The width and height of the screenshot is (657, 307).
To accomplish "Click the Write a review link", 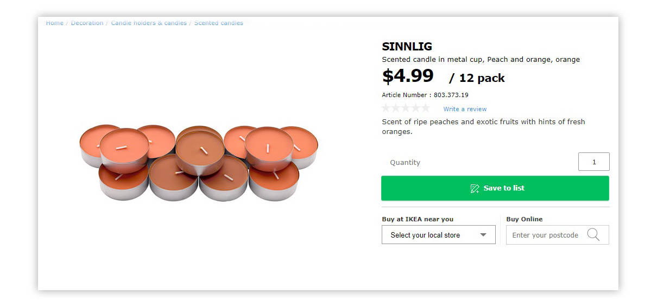I will click(x=465, y=109).
